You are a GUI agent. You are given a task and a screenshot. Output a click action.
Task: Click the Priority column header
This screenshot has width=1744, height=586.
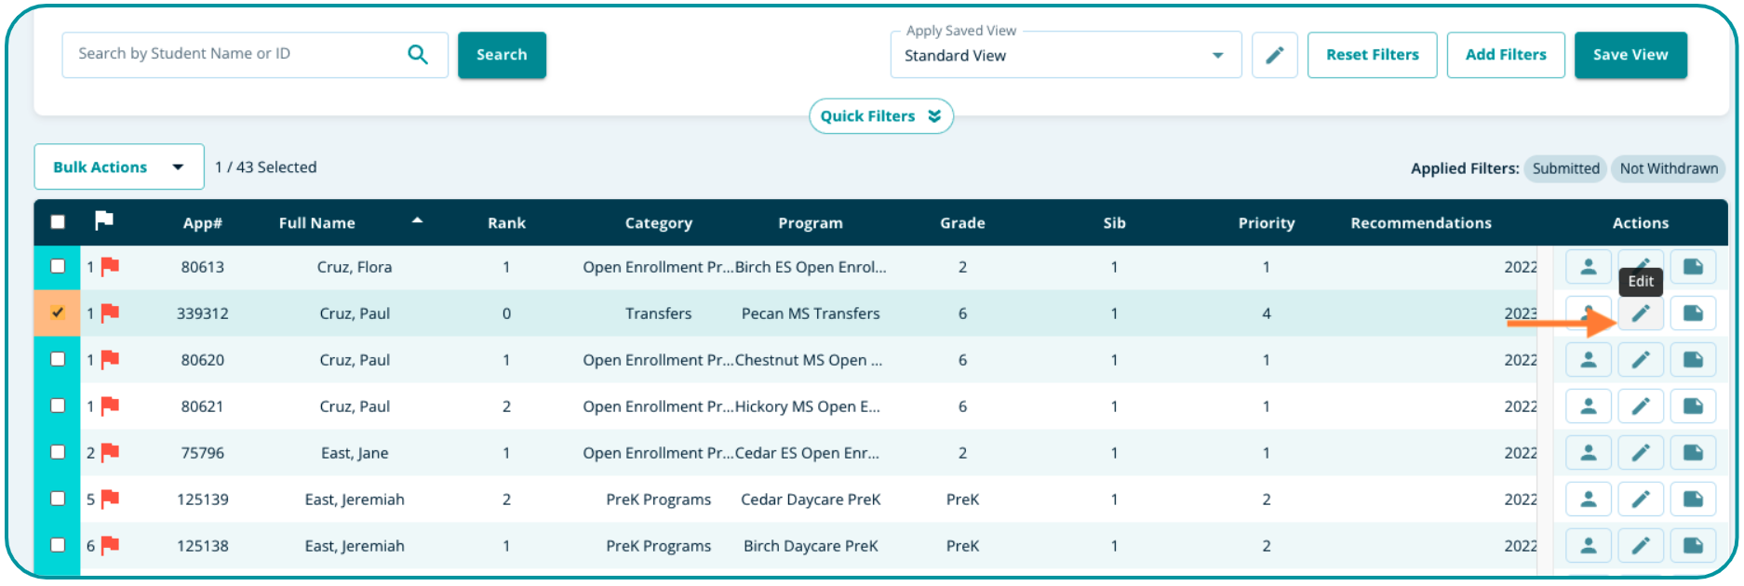point(1266,223)
